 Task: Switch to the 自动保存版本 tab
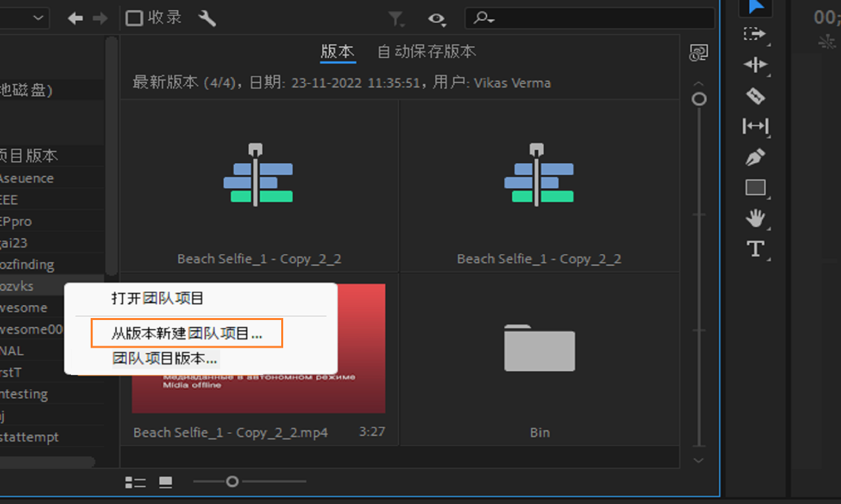[x=426, y=51]
